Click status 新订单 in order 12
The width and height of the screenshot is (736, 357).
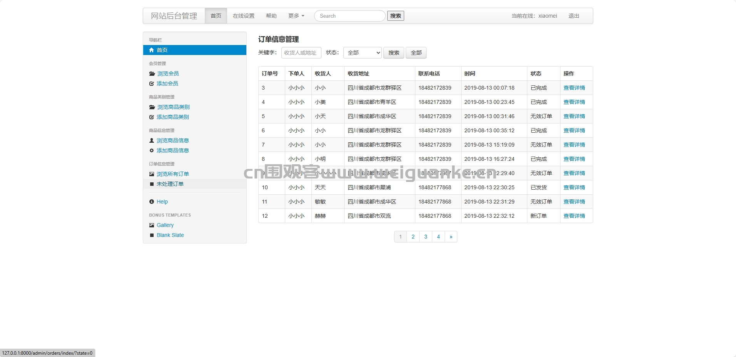click(x=539, y=216)
